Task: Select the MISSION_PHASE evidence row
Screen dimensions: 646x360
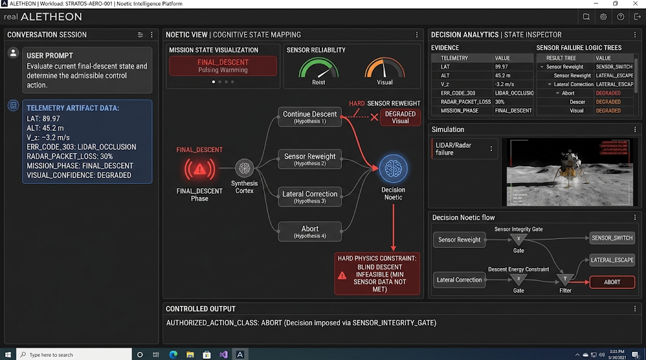Action: [x=483, y=111]
